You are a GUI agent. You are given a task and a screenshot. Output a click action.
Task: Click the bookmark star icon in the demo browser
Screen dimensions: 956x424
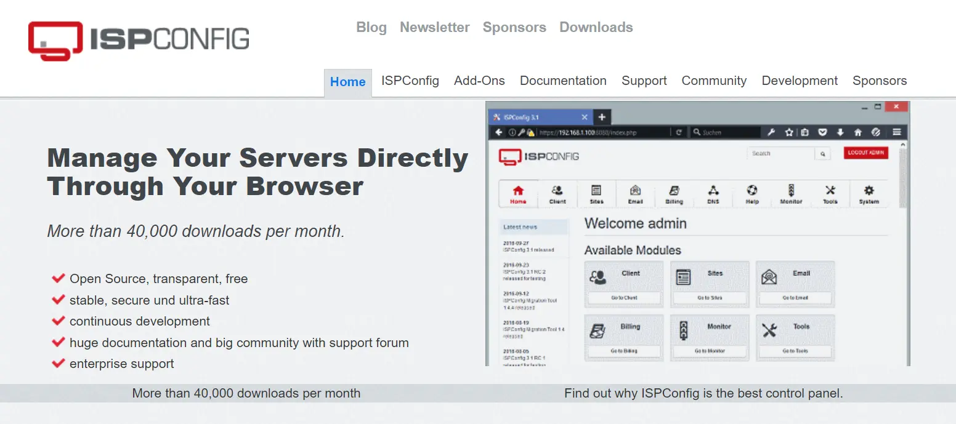coord(789,132)
